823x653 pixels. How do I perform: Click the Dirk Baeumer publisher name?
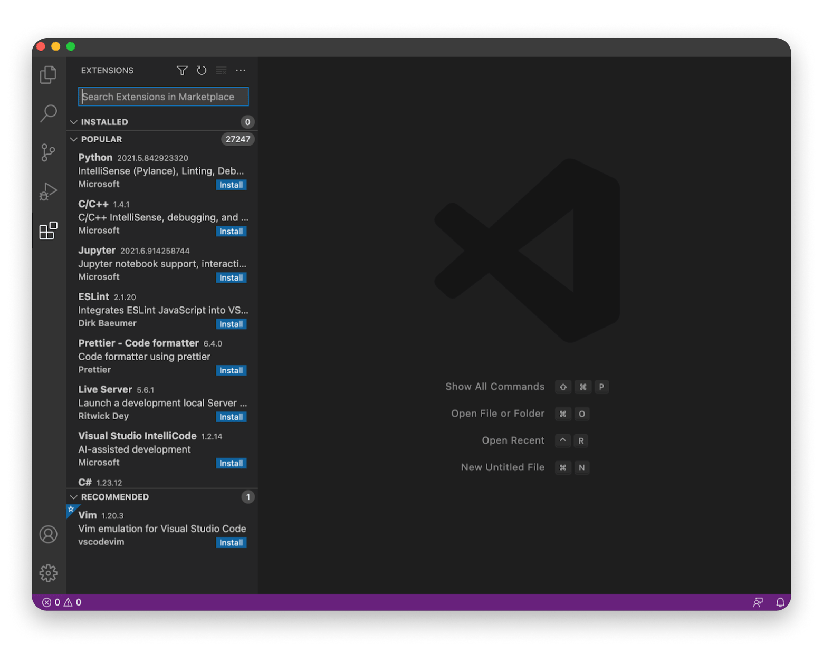[x=107, y=323]
